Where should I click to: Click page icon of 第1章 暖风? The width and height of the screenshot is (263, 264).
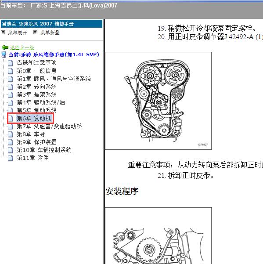[11, 79]
